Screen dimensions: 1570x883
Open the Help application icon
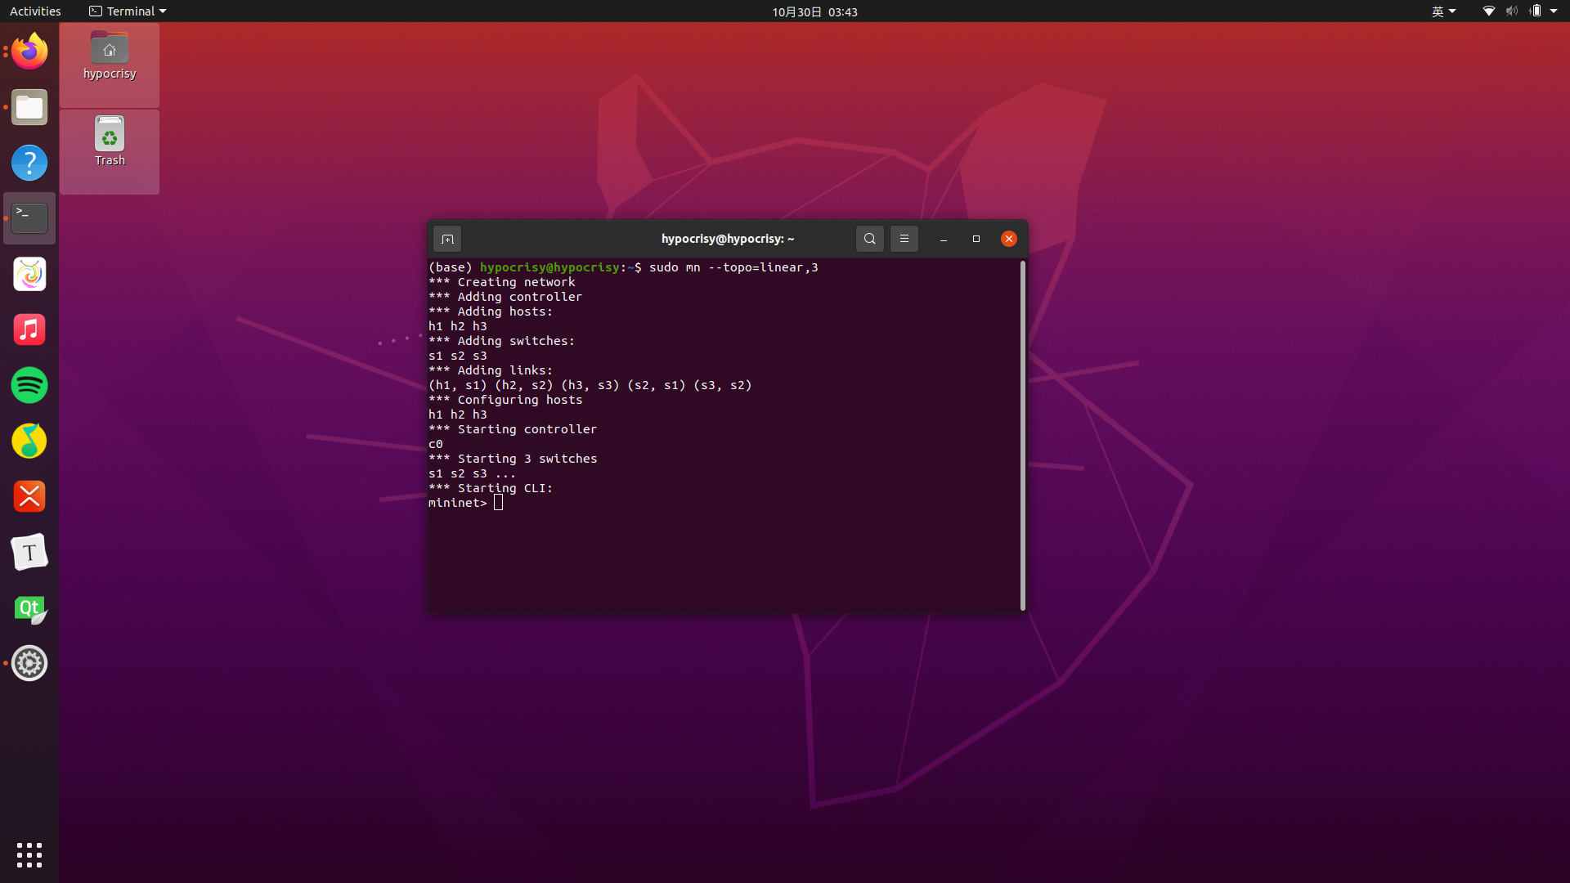(29, 163)
